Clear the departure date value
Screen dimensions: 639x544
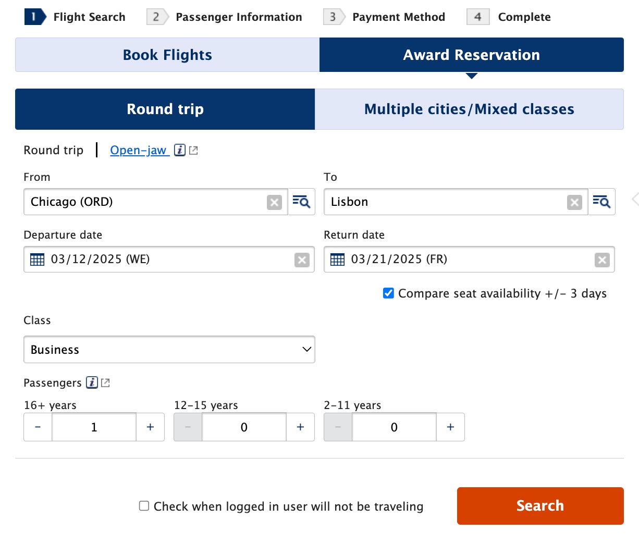pos(302,260)
